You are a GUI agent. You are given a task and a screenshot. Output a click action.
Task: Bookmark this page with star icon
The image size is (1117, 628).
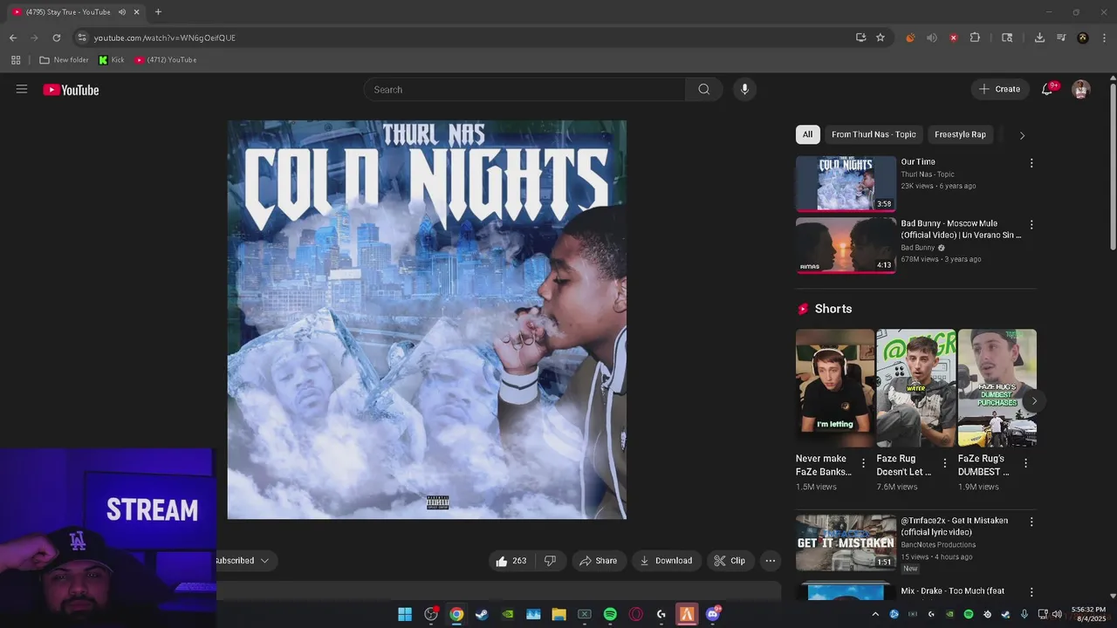881,38
